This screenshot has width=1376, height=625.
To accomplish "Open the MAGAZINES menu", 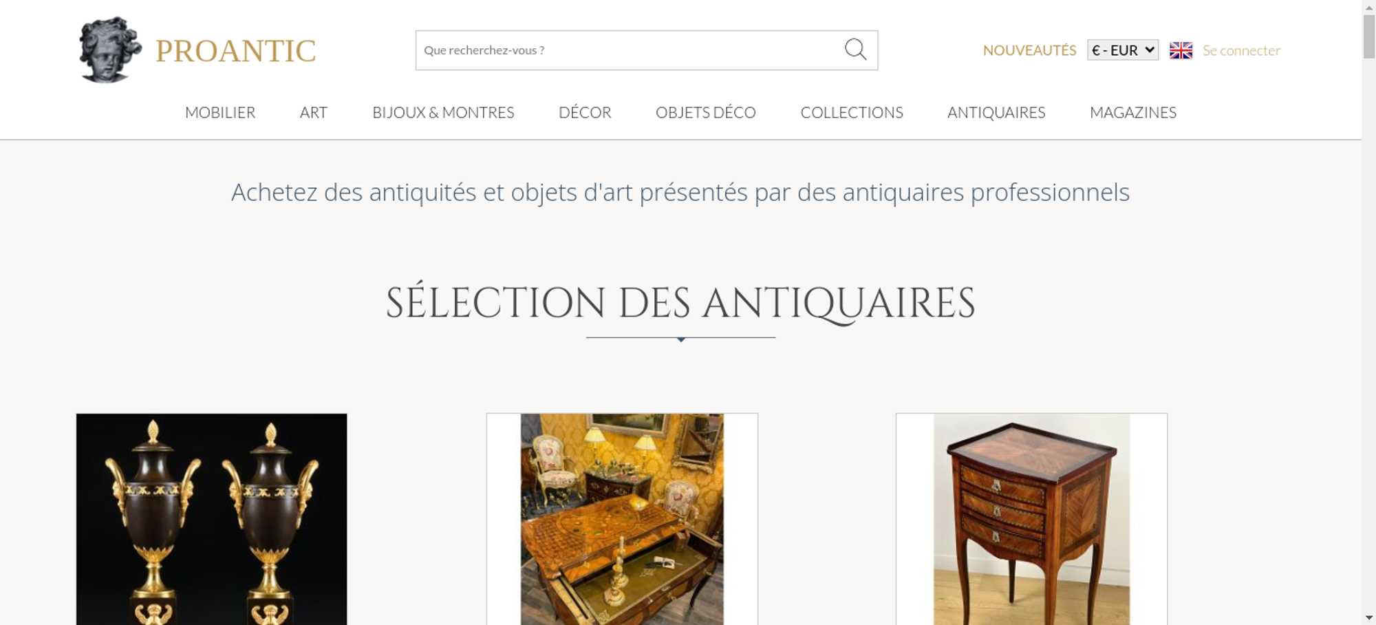I will tap(1133, 112).
